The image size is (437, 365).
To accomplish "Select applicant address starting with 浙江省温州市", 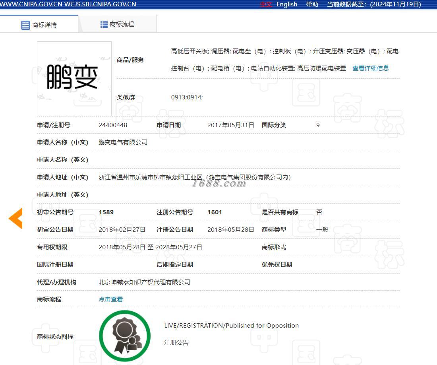I will click(x=195, y=177).
